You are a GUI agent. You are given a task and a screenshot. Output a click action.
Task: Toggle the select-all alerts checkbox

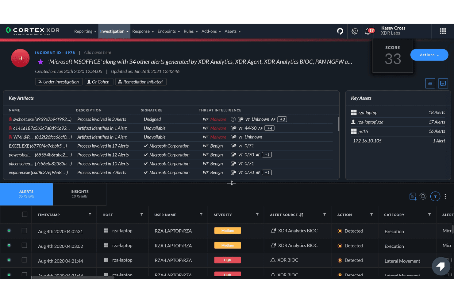point(25,214)
